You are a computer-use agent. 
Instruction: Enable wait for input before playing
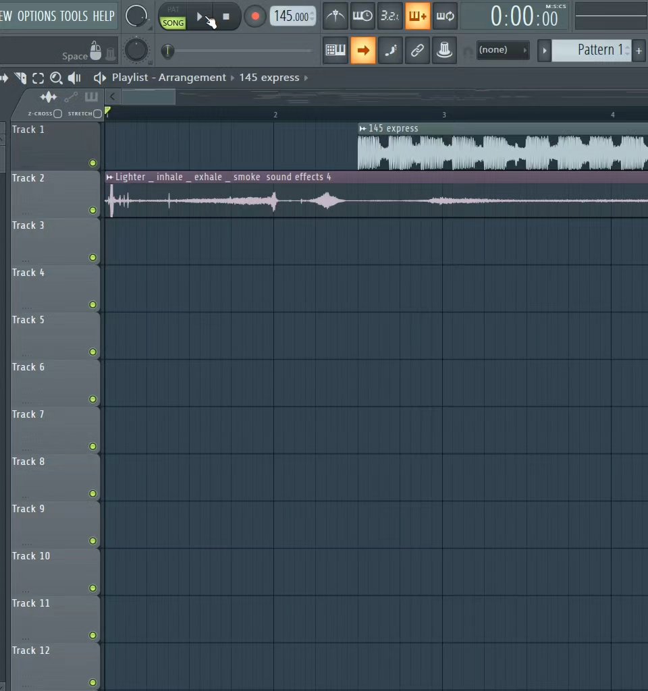(x=362, y=16)
